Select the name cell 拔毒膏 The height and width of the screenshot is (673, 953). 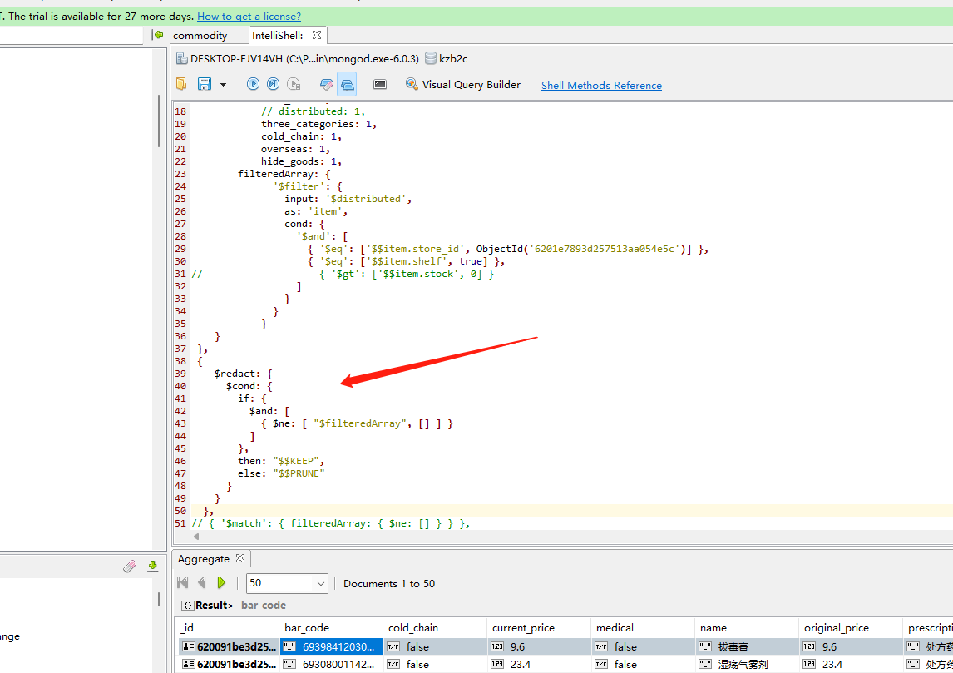point(747,647)
